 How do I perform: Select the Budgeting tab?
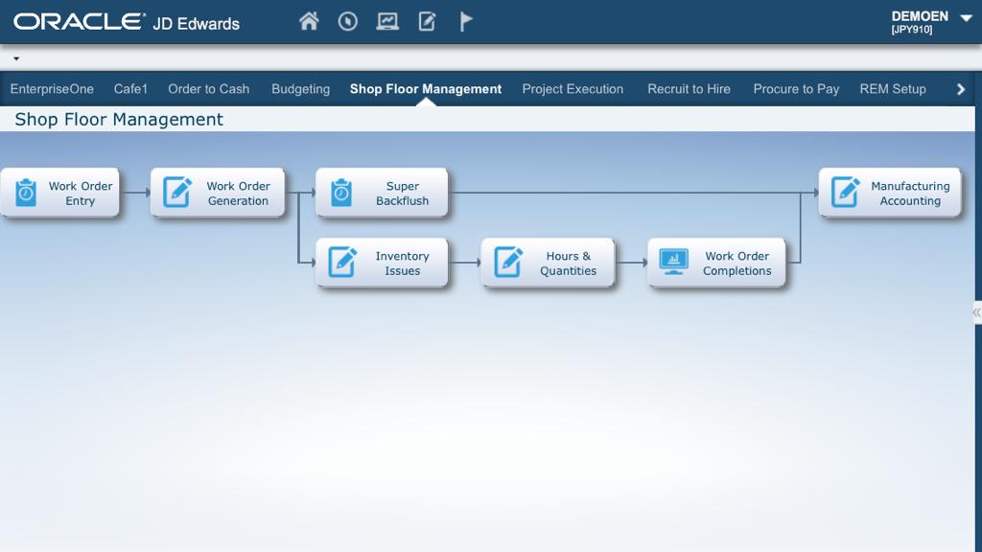tap(300, 89)
